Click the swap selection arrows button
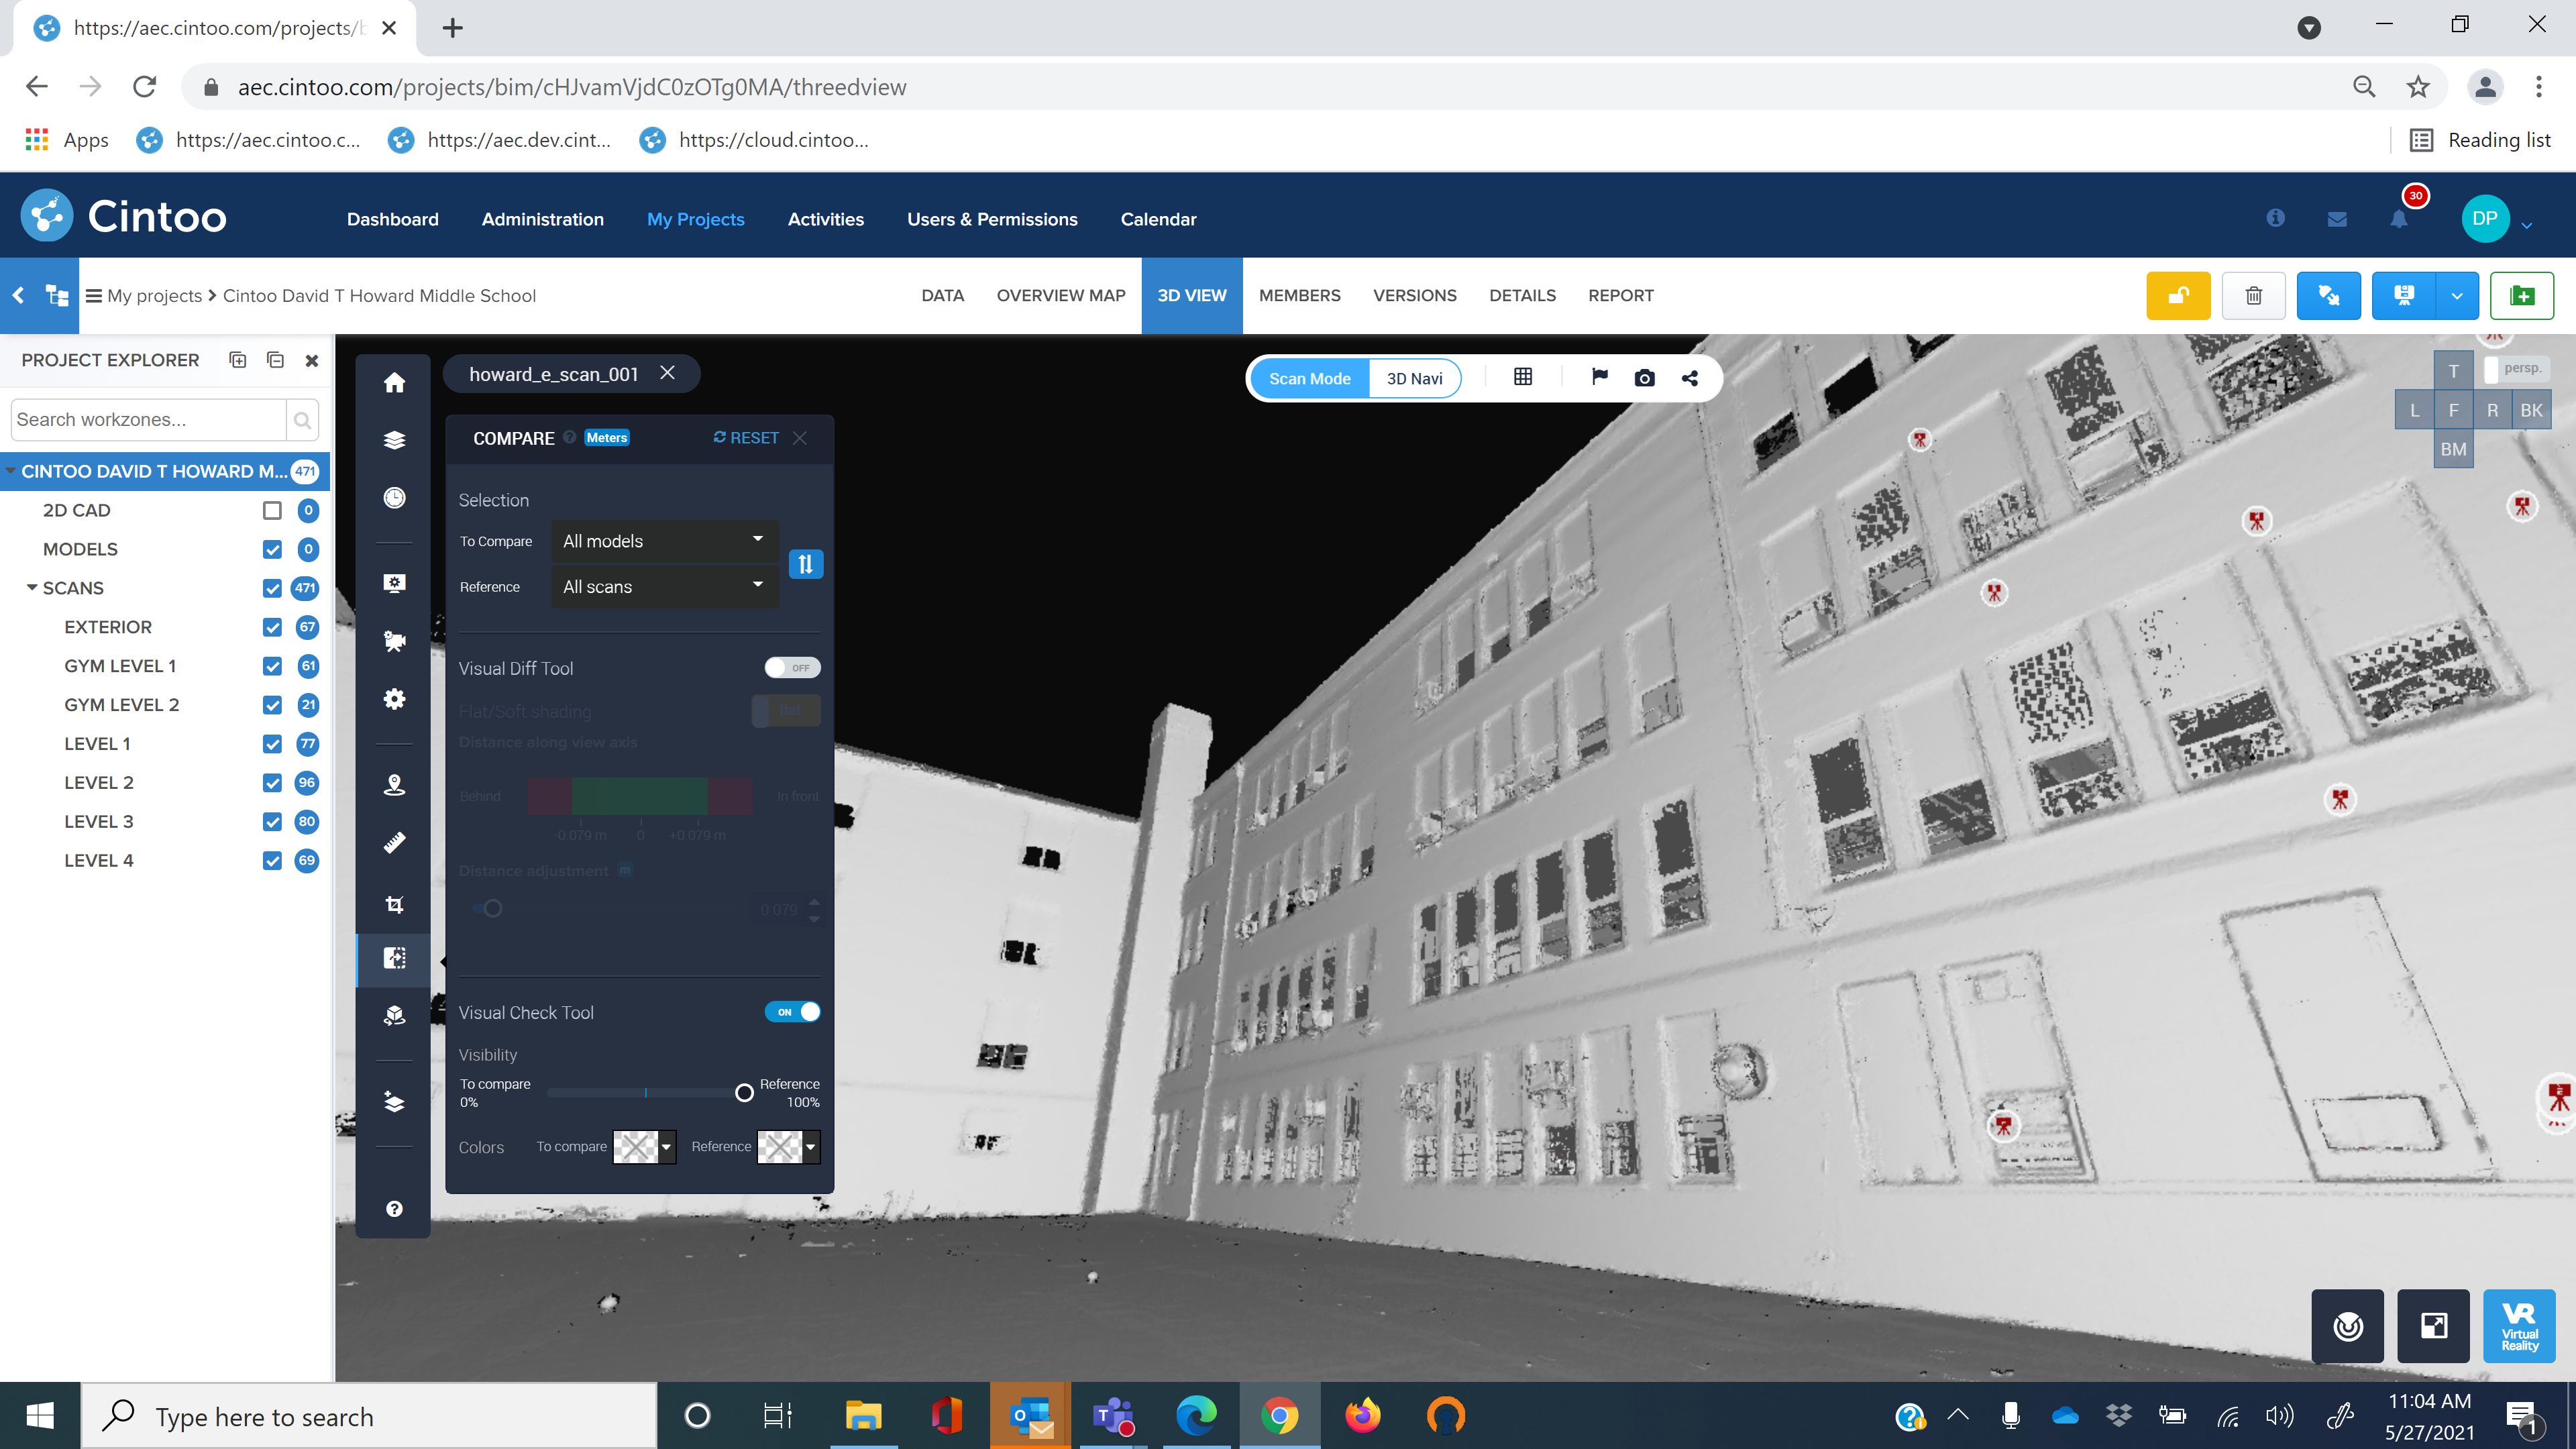The height and width of the screenshot is (1449, 2576). tap(805, 564)
